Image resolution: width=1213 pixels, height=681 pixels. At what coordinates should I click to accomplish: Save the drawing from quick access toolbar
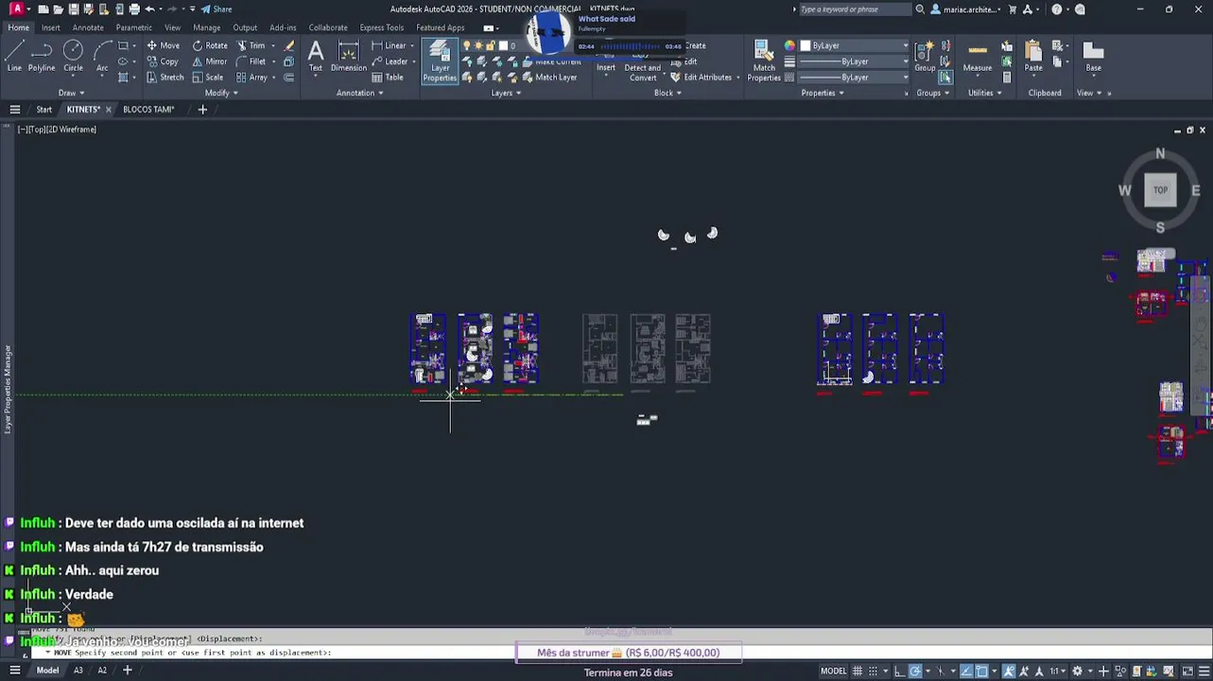coord(73,9)
